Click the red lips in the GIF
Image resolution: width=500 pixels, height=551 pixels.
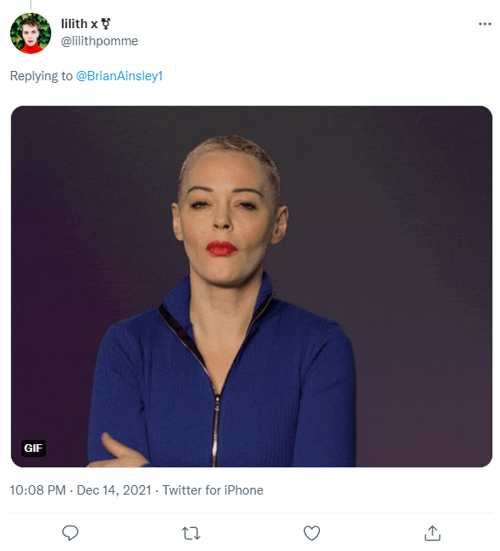[221, 248]
